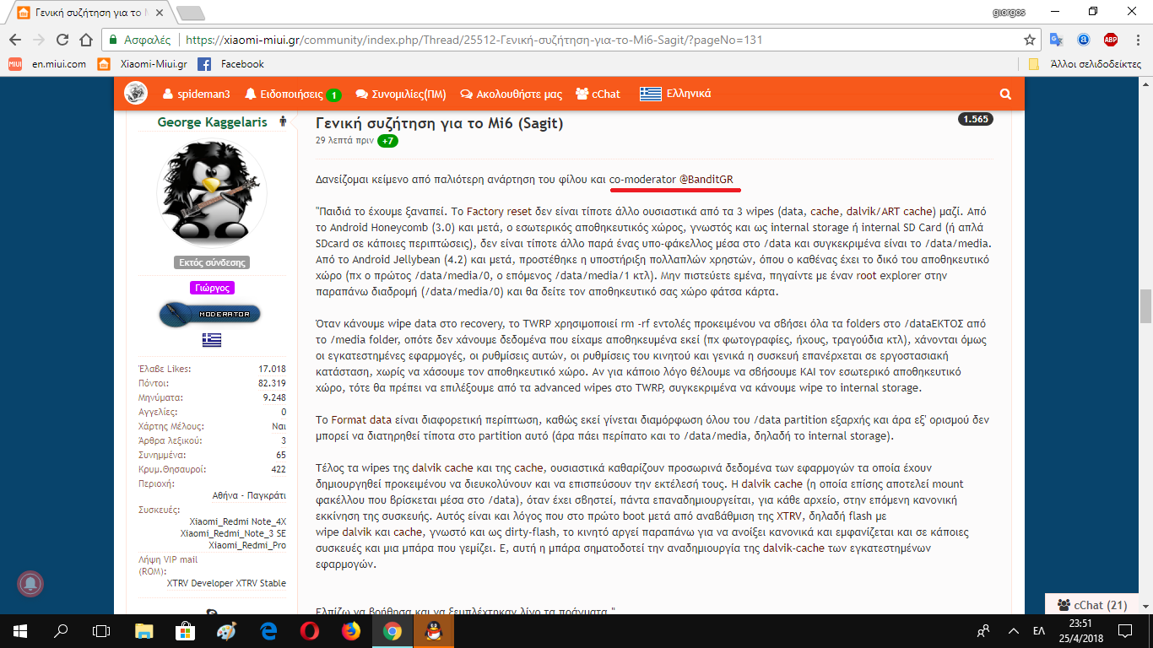This screenshot has width=1153, height=648.
Task: Click the browser address bar
Action: click(591, 40)
